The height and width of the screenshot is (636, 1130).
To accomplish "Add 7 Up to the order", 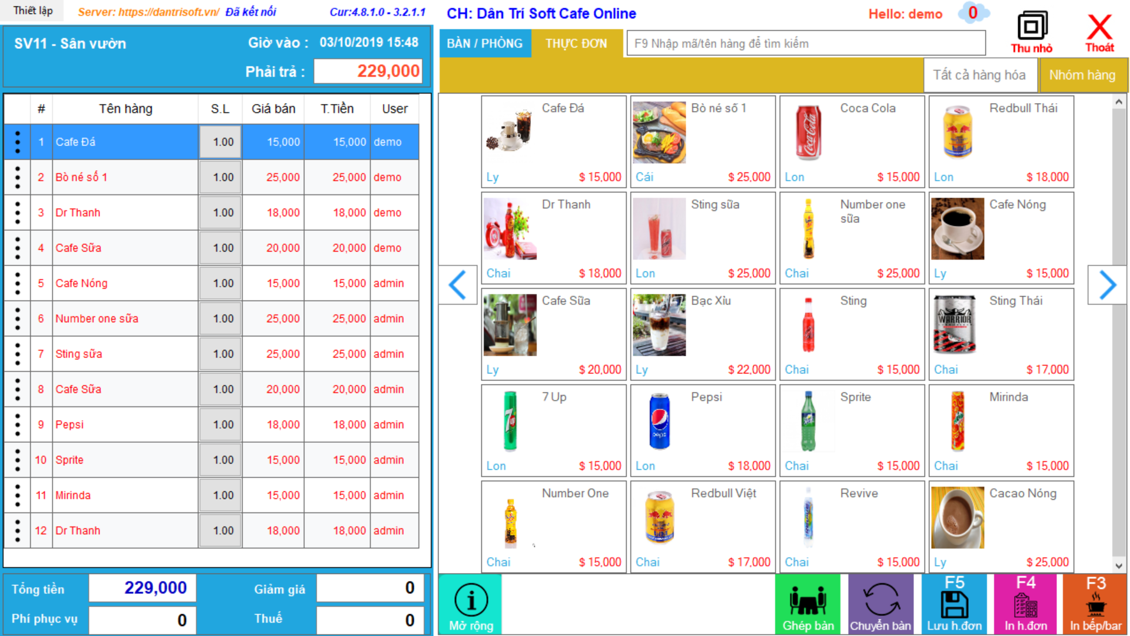I will tap(554, 430).
